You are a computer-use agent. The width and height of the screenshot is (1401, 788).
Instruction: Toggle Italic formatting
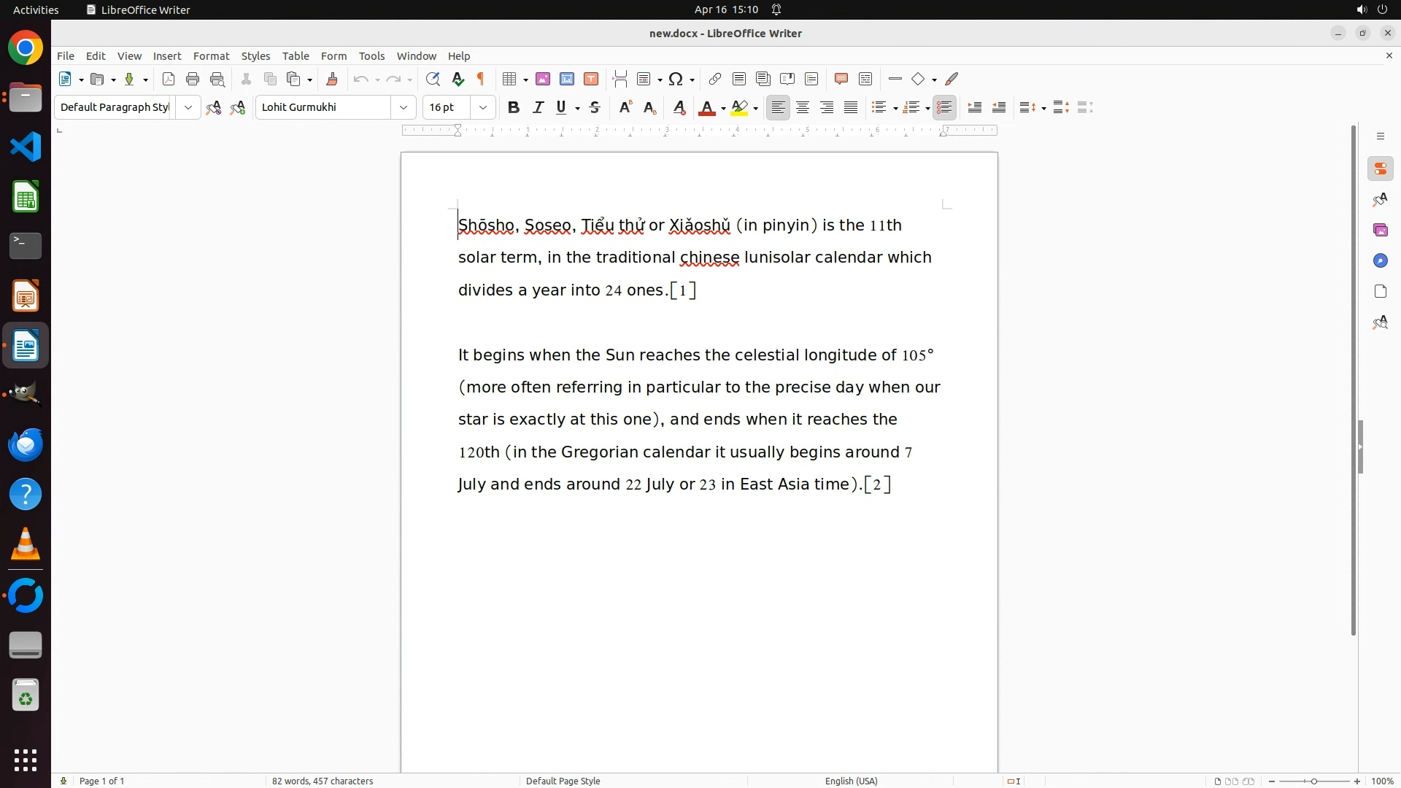pyautogui.click(x=538, y=107)
